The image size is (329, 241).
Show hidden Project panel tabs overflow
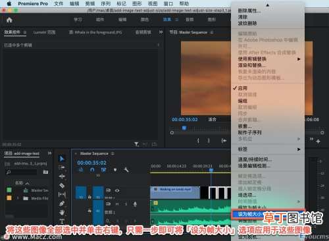49,153
